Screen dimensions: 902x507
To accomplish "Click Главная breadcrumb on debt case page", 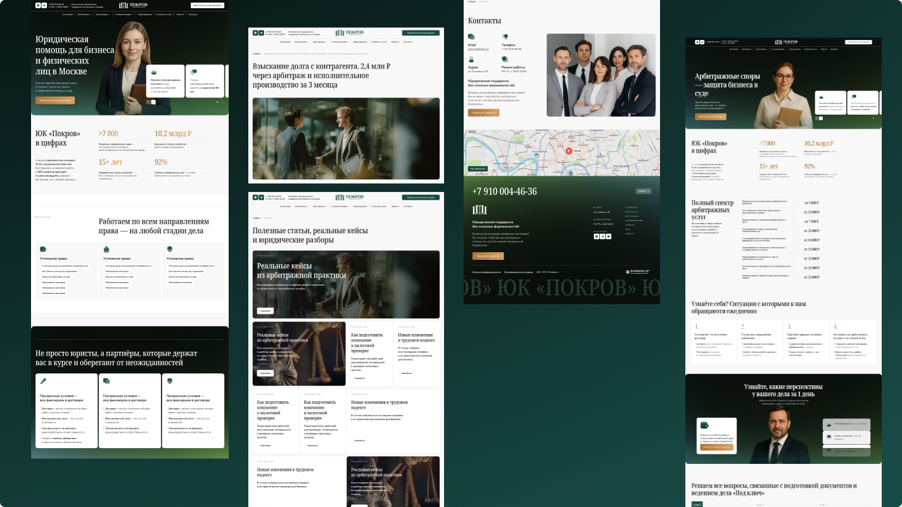I will pos(256,54).
